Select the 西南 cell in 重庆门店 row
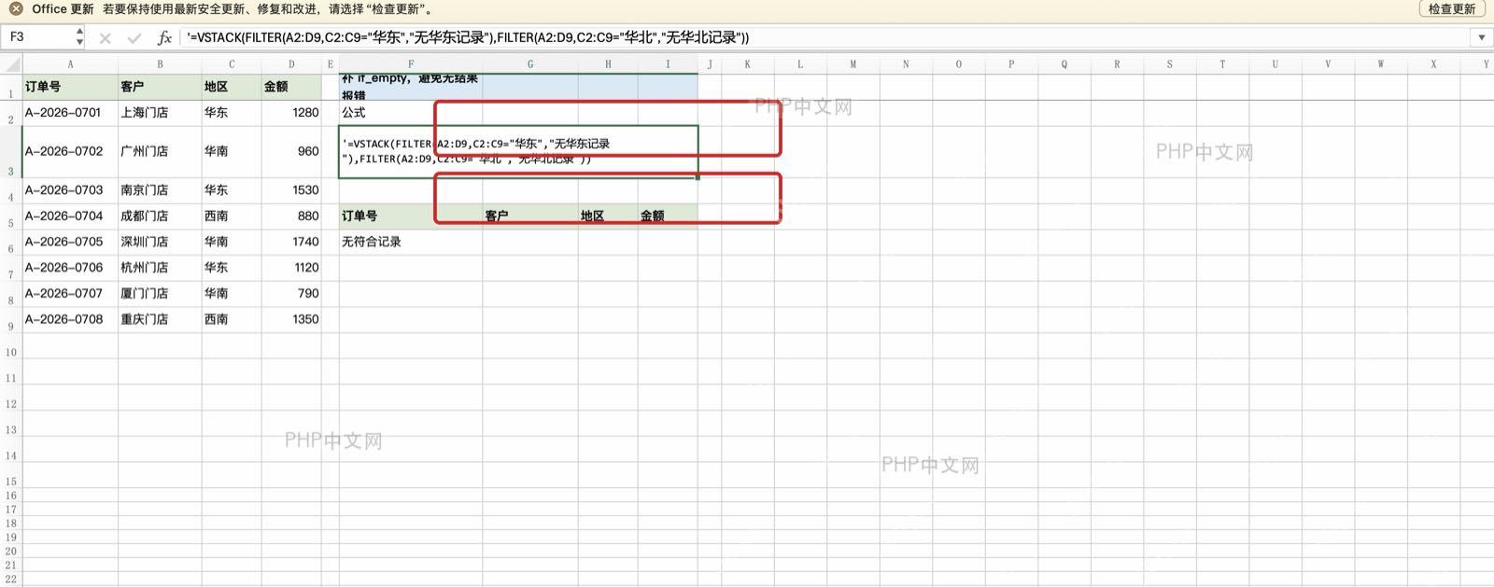 click(232, 320)
